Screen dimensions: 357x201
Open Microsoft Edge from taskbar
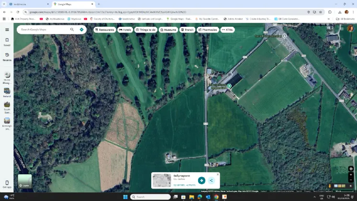tap(200, 197)
